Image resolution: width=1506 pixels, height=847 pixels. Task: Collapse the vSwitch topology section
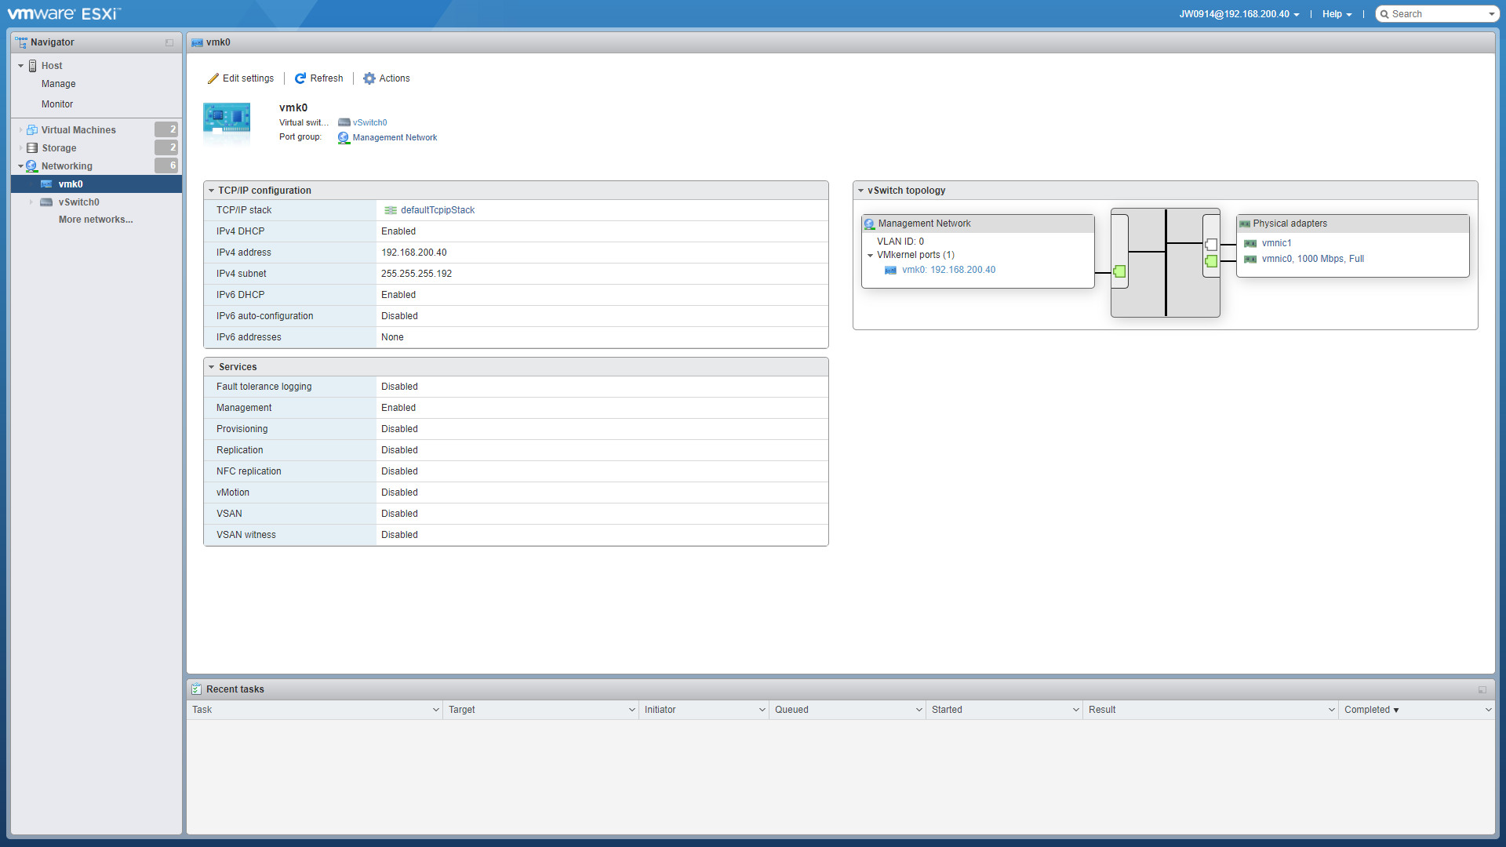tap(861, 191)
